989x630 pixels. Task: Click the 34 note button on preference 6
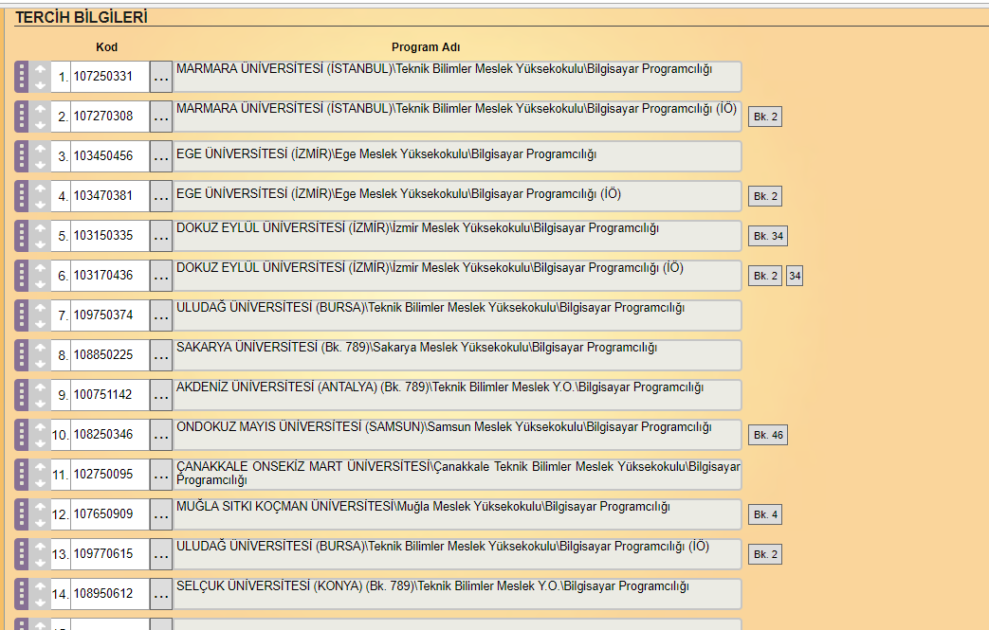795,276
